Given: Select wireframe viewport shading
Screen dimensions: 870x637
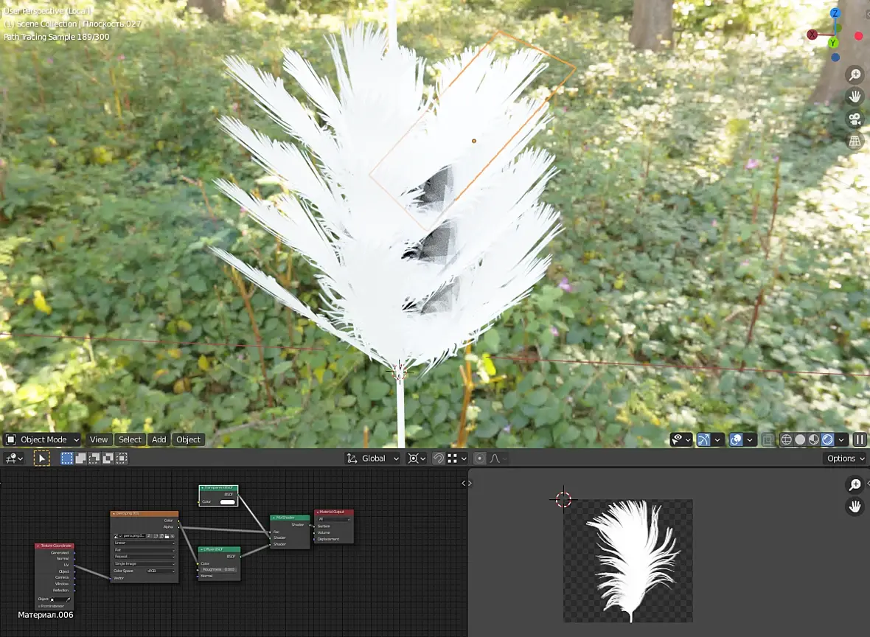Looking at the screenshot, I should click(x=786, y=439).
